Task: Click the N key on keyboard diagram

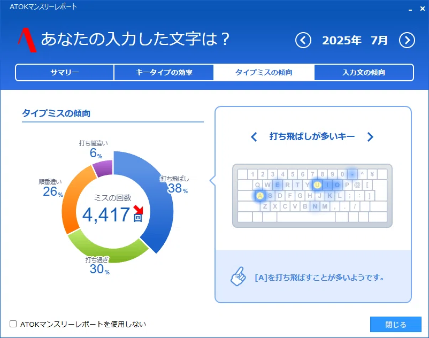Action: coord(315,206)
